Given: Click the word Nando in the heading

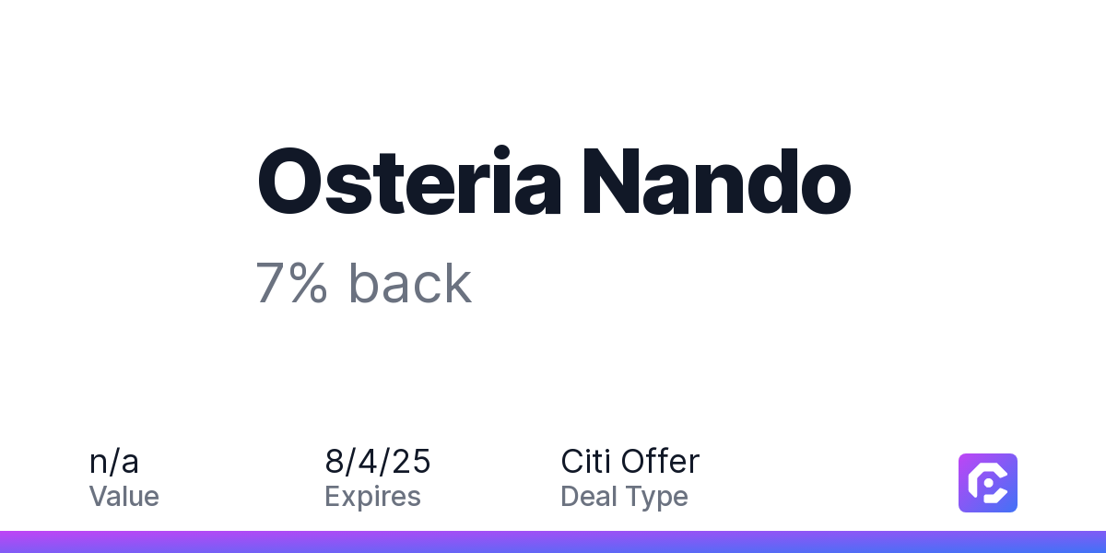Looking at the screenshot, I should coord(716,182).
